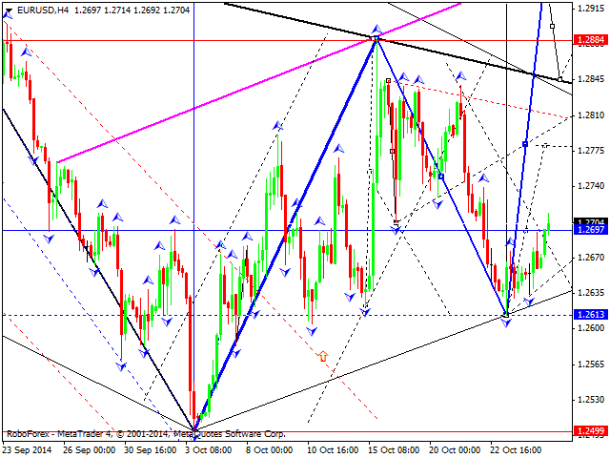Click the 10 Oct 16:00 time label
Screen dimensions: 610x458
coord(333,450)
